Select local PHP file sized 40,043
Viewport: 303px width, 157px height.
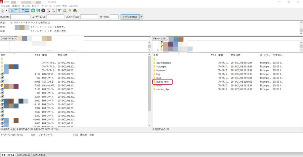pos(38,120)
